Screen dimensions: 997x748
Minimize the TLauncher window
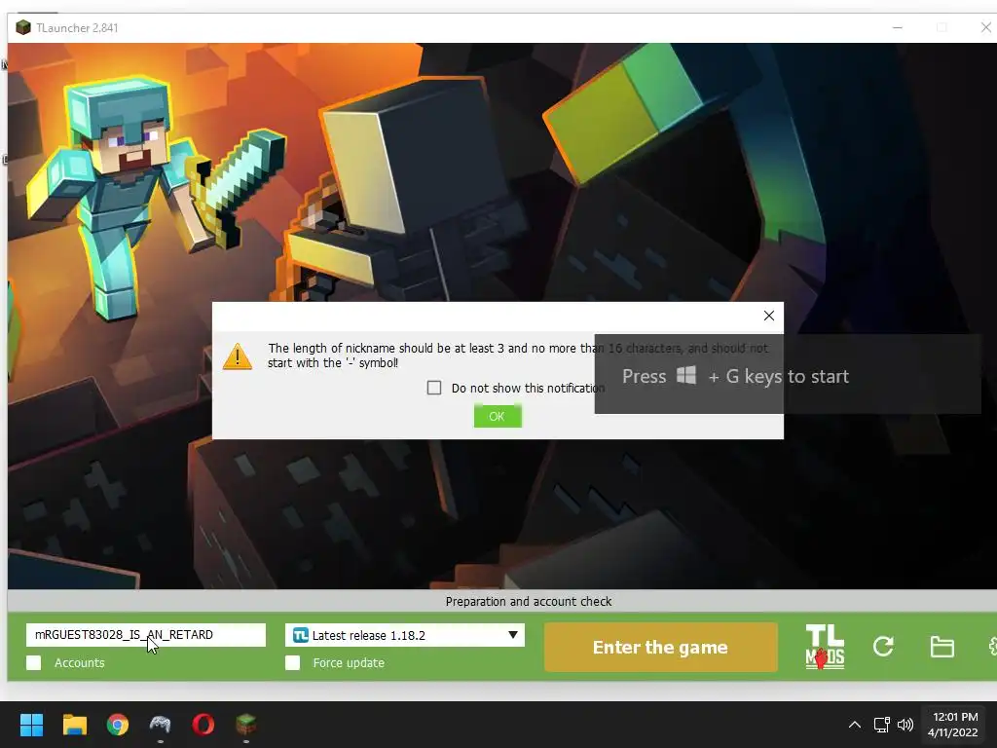pos(898,27)
